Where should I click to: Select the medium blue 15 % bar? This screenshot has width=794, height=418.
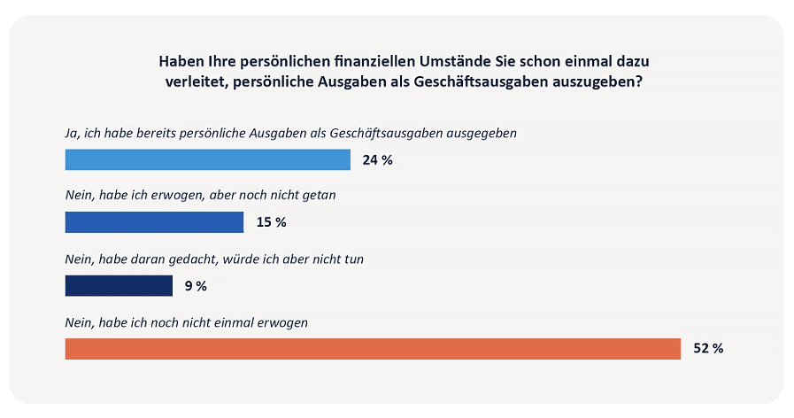(x=154, y=222)
